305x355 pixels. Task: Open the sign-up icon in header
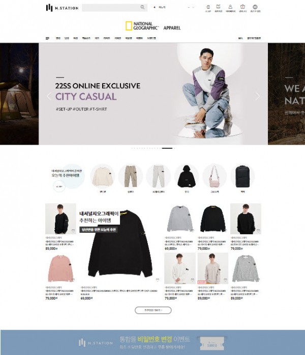[x=218, y=8]
